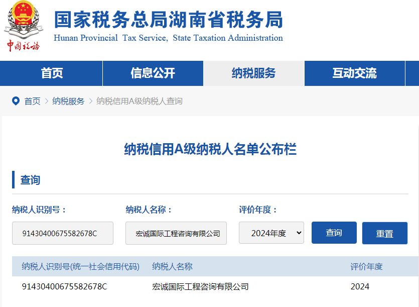The width and height of the screenshot is (419, 307).
Task: Select result year cell 2024
Action: tap(360, 287)
